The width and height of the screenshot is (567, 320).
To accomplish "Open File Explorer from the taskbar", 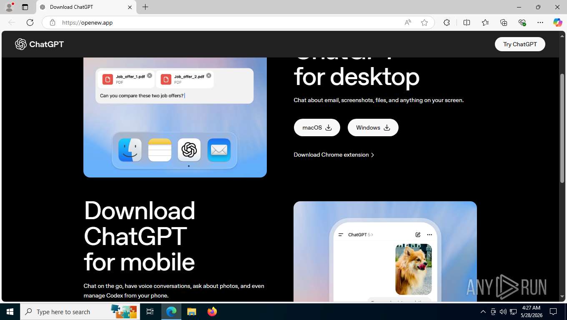I will 191,312.
